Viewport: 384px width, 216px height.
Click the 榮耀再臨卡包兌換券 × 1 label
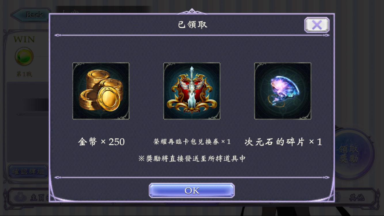(x=192, y=141)
